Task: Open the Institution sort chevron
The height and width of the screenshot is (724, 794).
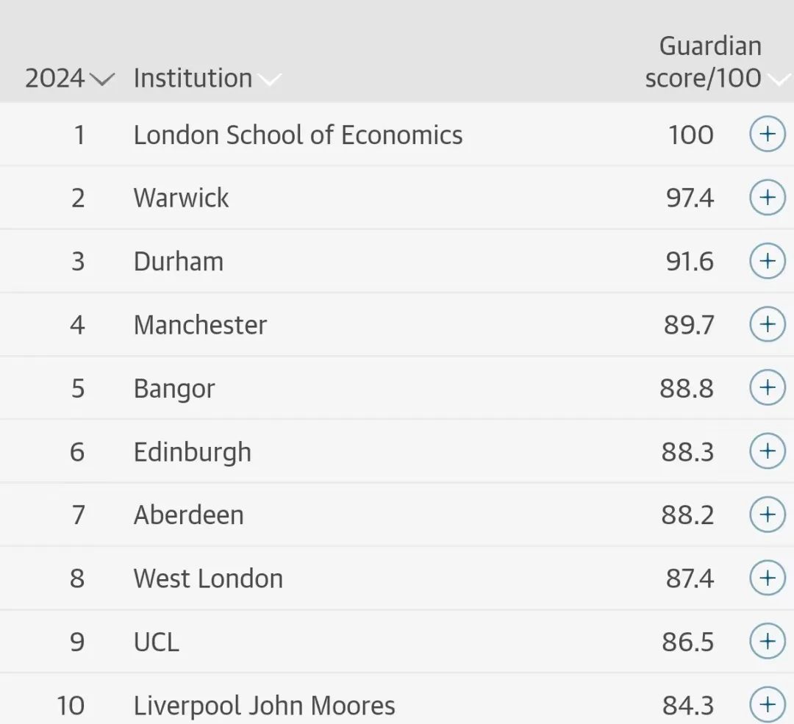Action: 269,79
